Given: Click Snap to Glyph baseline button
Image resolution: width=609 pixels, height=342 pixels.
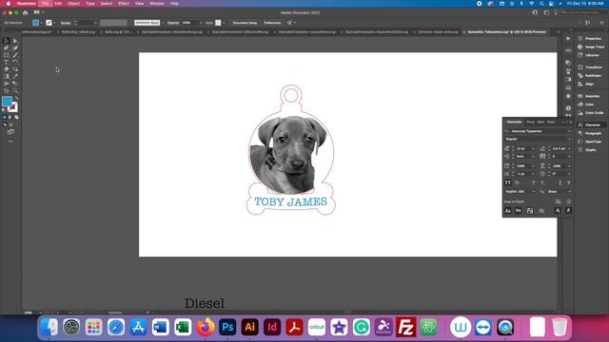Looking at the screenshot, I should [x=507, y=211].
